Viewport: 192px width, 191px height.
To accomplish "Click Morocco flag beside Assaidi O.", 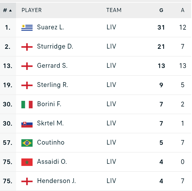I will tap(27, 162).
